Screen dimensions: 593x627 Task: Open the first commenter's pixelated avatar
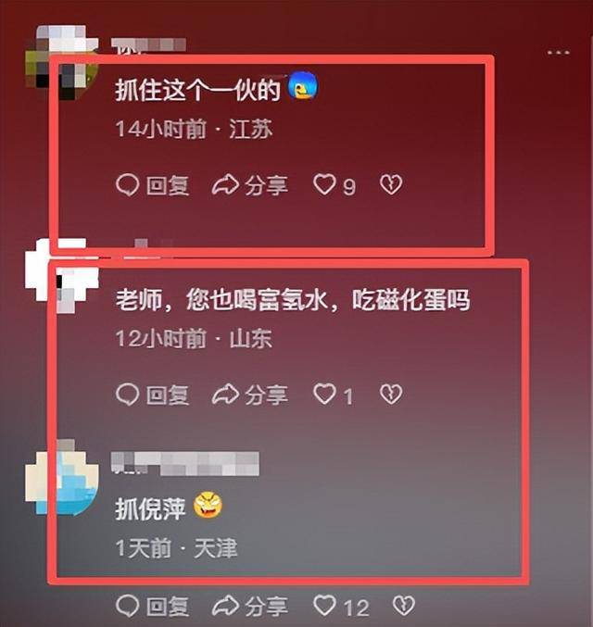62,62
